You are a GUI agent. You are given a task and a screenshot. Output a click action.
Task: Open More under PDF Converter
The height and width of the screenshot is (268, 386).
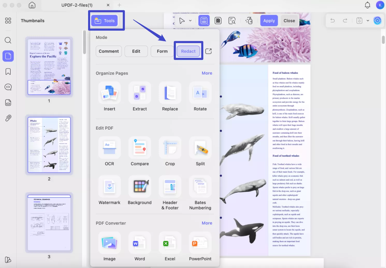pos(207,223)
